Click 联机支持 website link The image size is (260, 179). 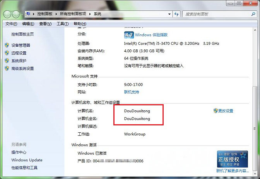coord(132,92)
